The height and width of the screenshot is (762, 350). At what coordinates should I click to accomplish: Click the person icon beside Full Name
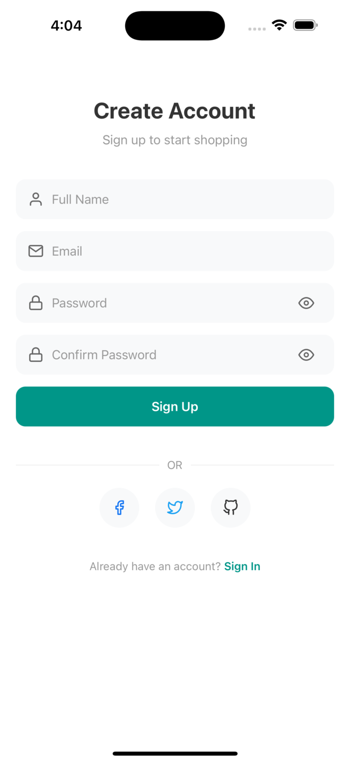[x=36, y=199]
